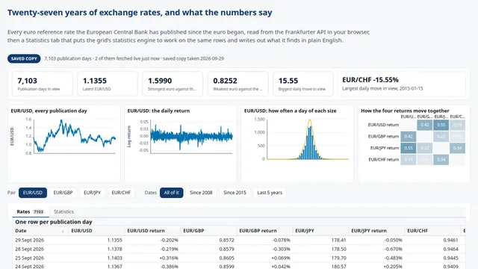Viewport: 478px width, 269px height.
Task: Choose the 'All of it' date range
Action: coord(171,193)
